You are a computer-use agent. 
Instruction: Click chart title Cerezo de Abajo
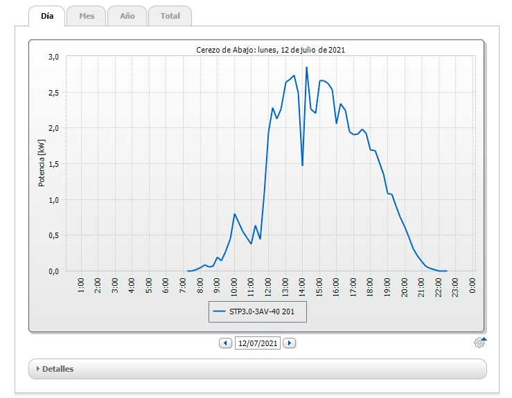(270, 50)
